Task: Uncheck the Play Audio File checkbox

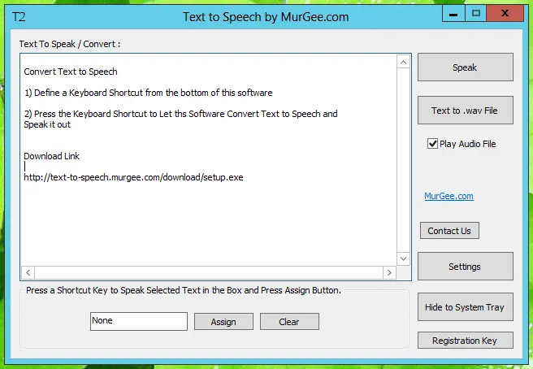Action: (433, 144)
